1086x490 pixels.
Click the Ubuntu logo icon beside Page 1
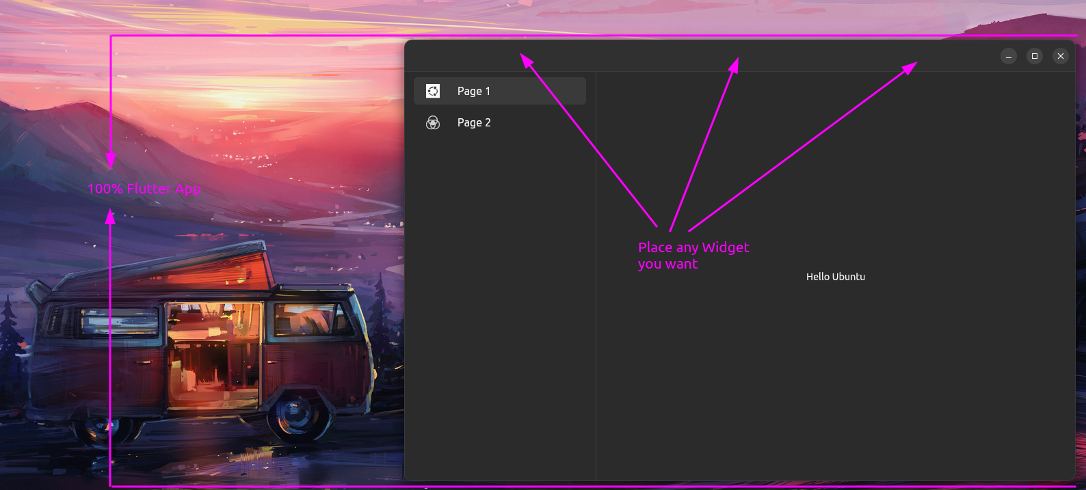point(433,91)
